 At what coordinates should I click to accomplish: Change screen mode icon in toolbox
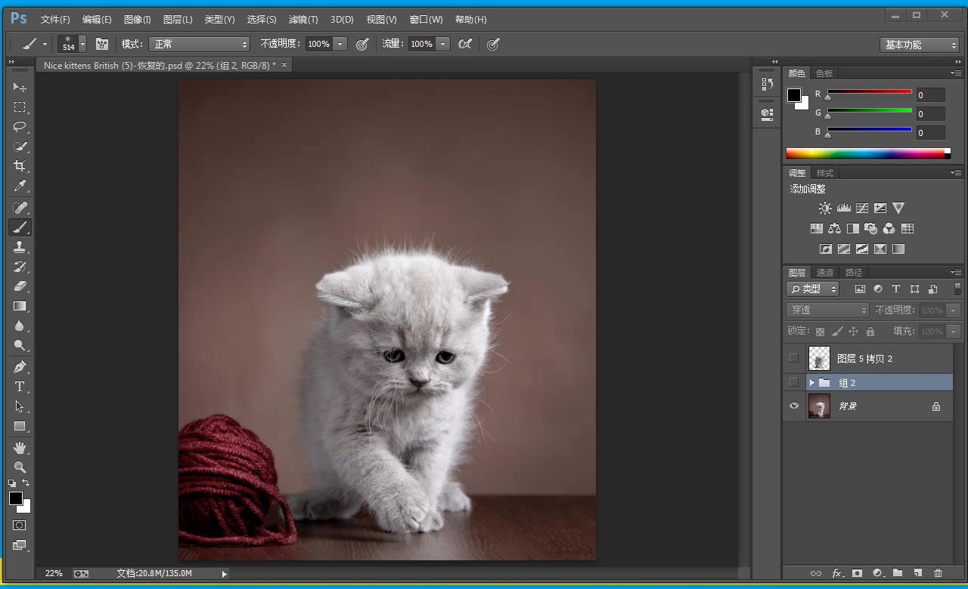[x=20, y=545]
